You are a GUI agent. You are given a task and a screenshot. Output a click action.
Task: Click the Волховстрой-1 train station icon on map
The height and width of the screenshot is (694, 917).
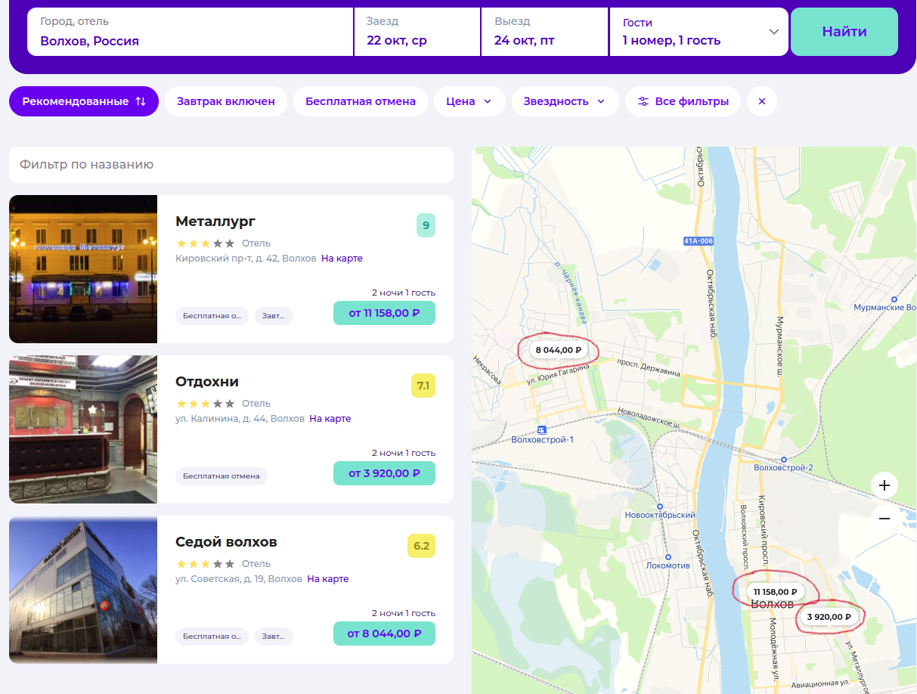541,429
